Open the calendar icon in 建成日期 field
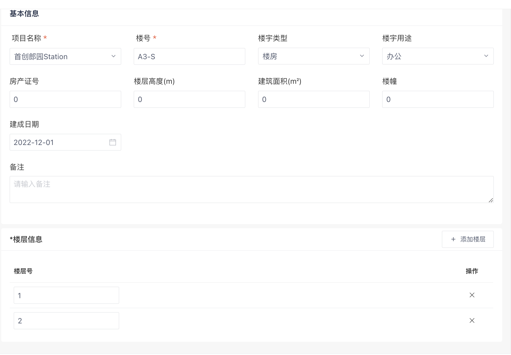The height and width of the screenshot is (355, 511). click(x=113, y=142)
